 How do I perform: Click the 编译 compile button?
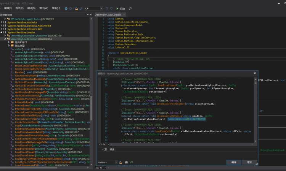234,162
